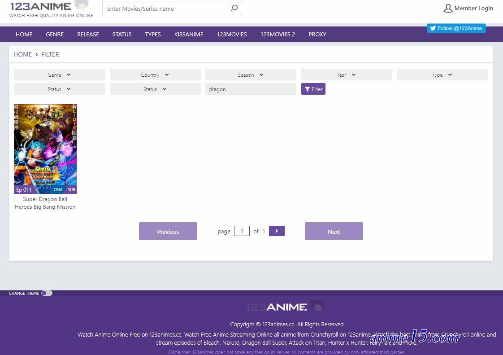Click the Copyright 123animes.cc footer text
Screen dimensions: 503x355
click(x=287, y=324)
